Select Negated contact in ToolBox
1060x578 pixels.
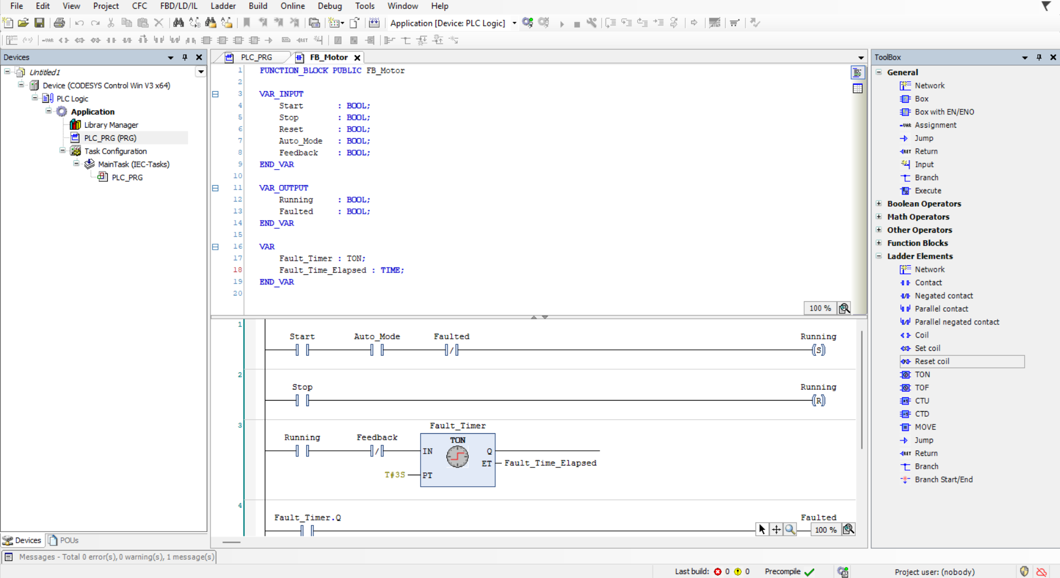point(943,296)
